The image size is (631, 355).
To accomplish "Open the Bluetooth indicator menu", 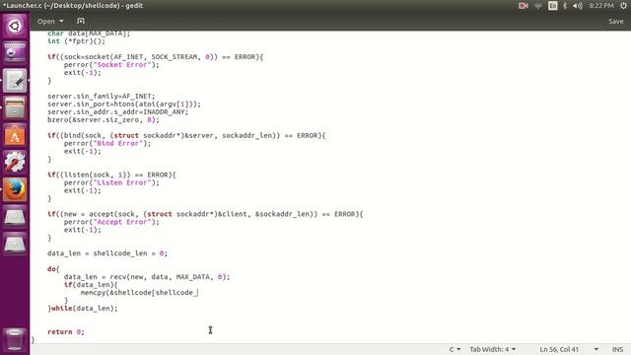I will [565, 6].
